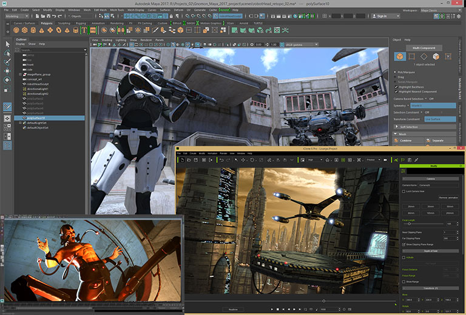Open the sRGB gamma view transform dropdown
The width and height of the screenshot is (466, 315).
coord(302,44)
